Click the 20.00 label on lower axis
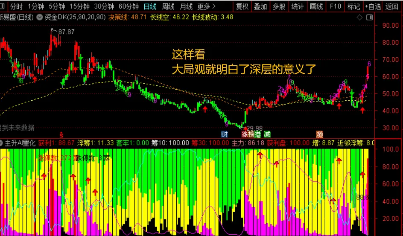 tap(391, 218)
